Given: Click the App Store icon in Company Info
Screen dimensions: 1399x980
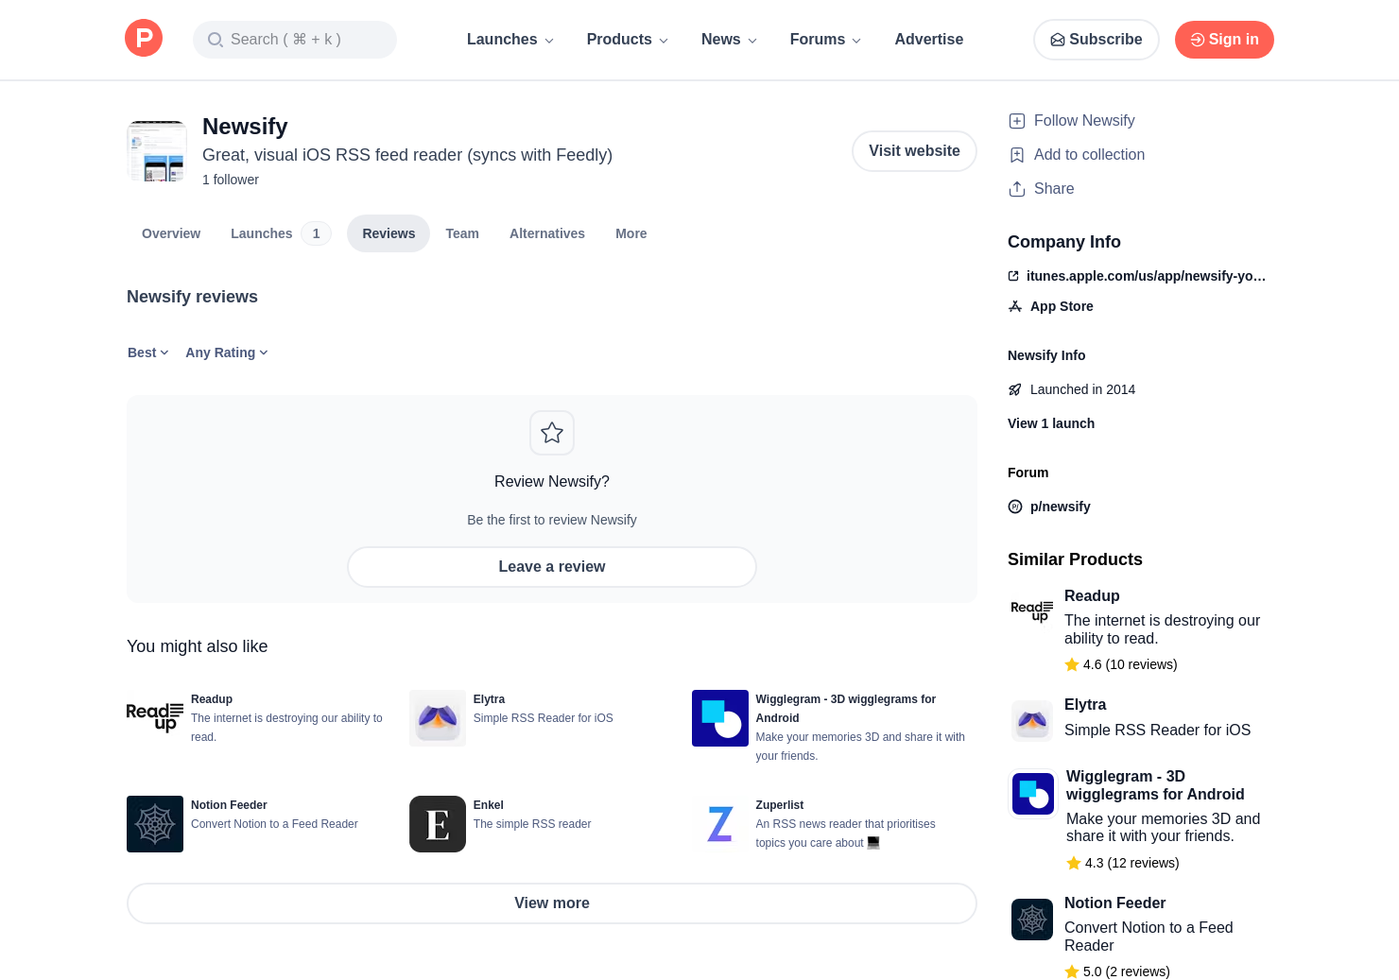Looking at the screenshot, I should [x=1015, y=306].
